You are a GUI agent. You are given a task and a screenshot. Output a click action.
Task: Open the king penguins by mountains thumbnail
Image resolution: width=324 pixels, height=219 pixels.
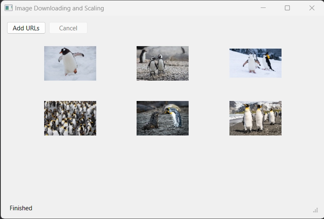click(x=255, y=118)
